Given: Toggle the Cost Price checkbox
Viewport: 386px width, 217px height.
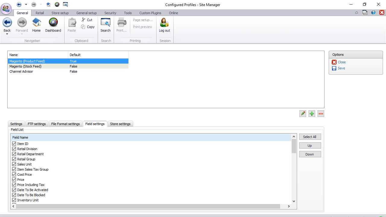Looking at the screenshot, I should [14, 175].
